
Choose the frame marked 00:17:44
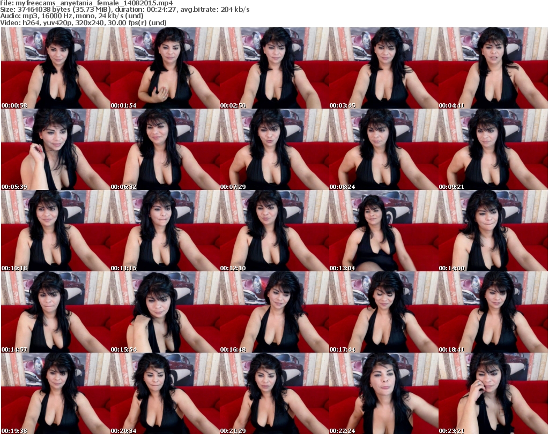click(x=383, y=313)
